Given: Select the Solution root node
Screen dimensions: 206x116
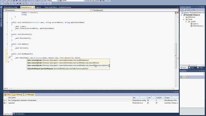Looking at the screenshot, I should [x=193, y=13].
